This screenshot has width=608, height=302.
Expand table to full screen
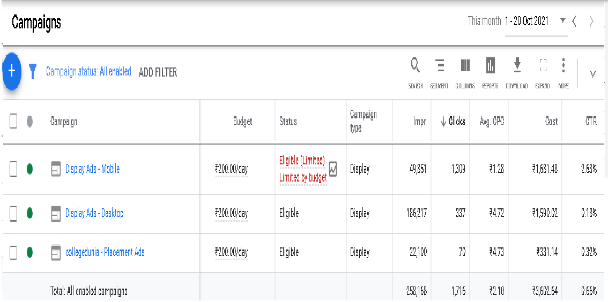click(543, 66)
